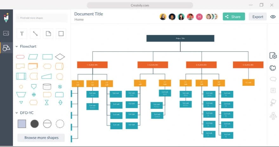Toggle the preview eye icon
The height and width of the screenshot is (147, 279).
click(273, 17)
